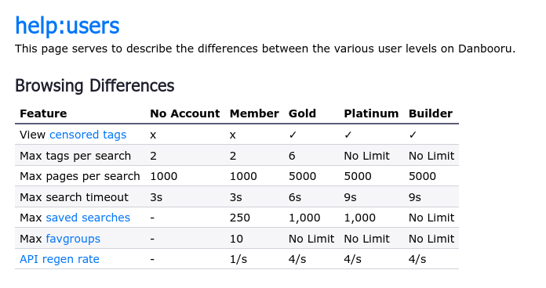This screenshot has width=546, height=288.
Task: Click the Platinum column header
Action: (x=371, y=113)
